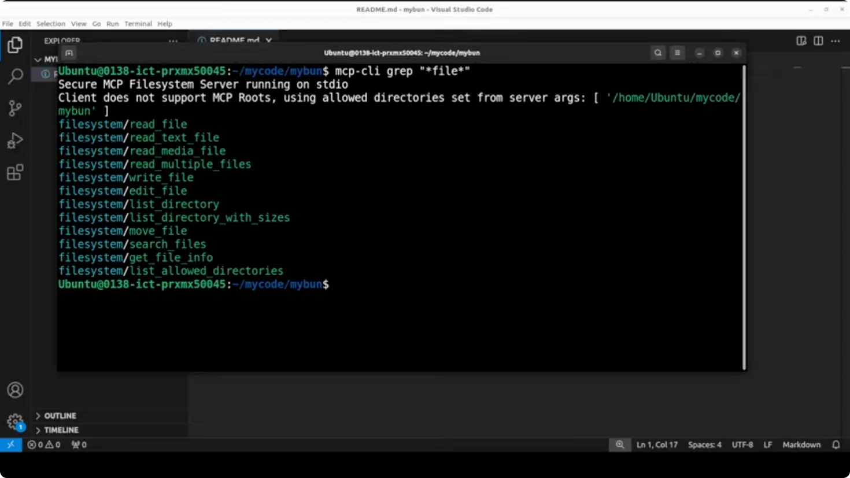Viewport: 850px width, 478px height.
Task: Click the Markdown language mode indicator
Action: coord(801,444)
